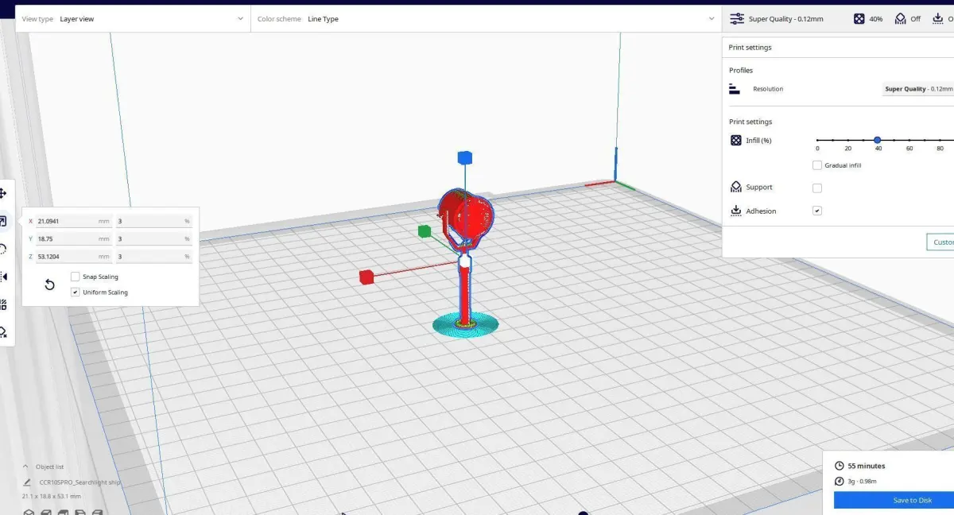The height and width of the screenshot is (515, 954).
Task: Click the Support icon in print settings
Action: coord(735,187)
